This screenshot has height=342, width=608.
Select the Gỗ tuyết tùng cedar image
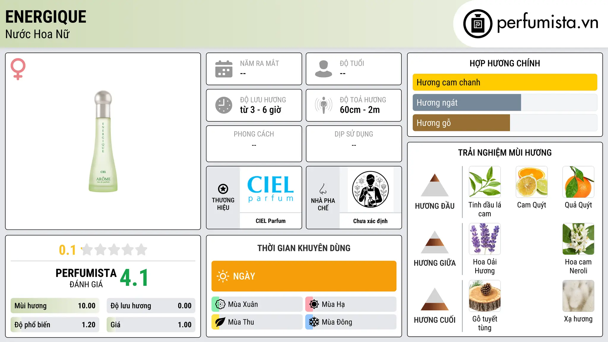pos(484,296)
